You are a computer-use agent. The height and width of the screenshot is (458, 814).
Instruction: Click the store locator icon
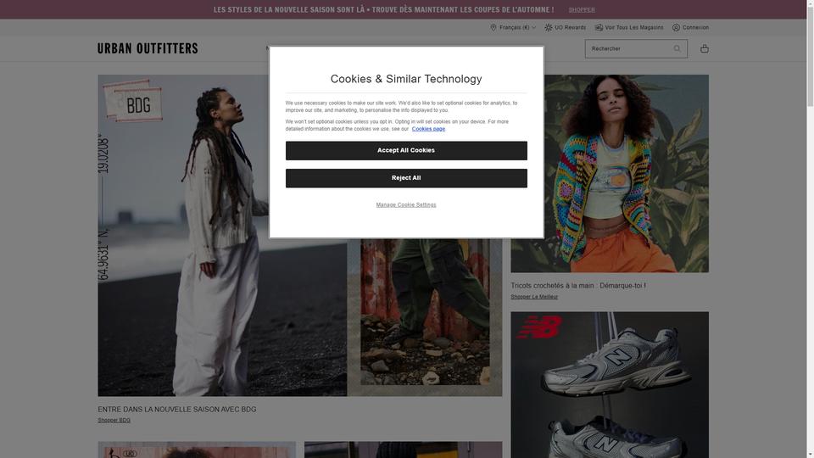point(599,27)
